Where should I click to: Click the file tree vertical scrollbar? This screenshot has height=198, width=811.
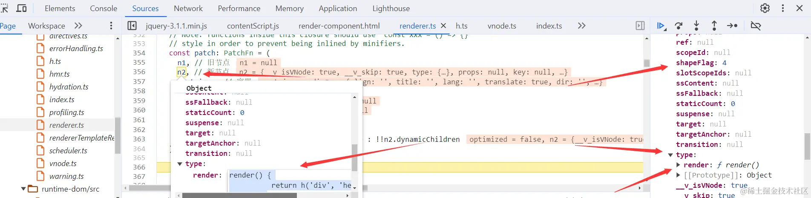pyautogui.click(x=118, y=135)
